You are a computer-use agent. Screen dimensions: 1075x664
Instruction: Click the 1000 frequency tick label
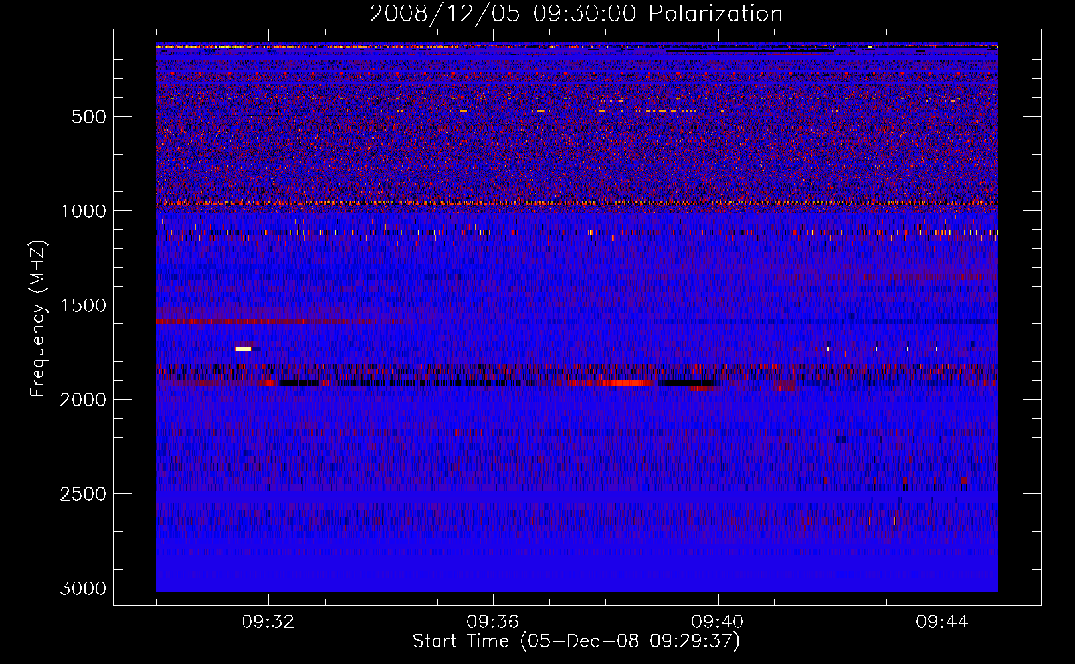pos(83,211)
